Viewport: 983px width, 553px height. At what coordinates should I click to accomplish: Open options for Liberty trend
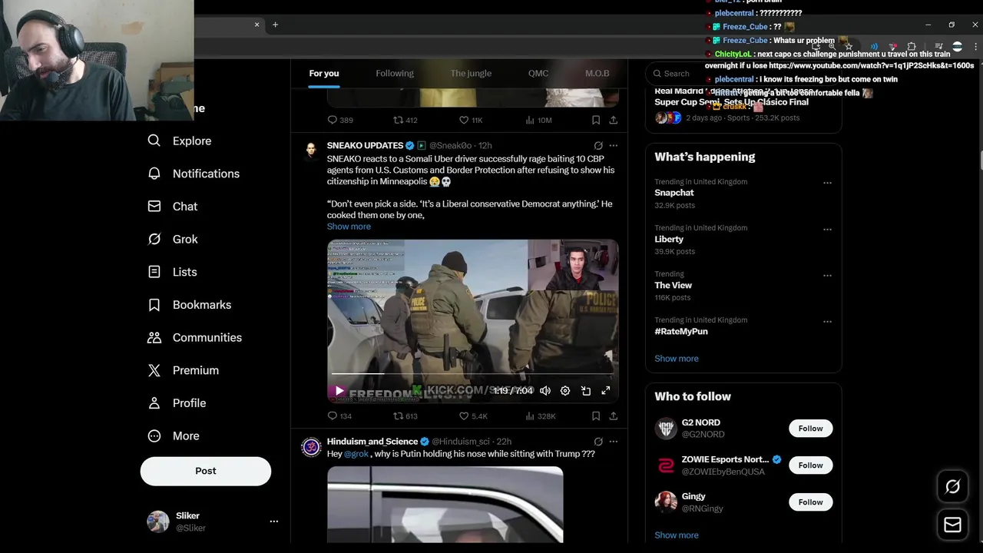[827, 229]
